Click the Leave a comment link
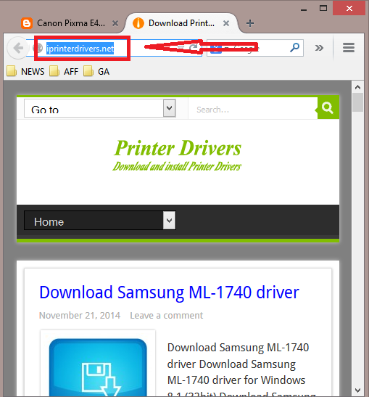This screenshot has height=397, width=369. (167, 316)
